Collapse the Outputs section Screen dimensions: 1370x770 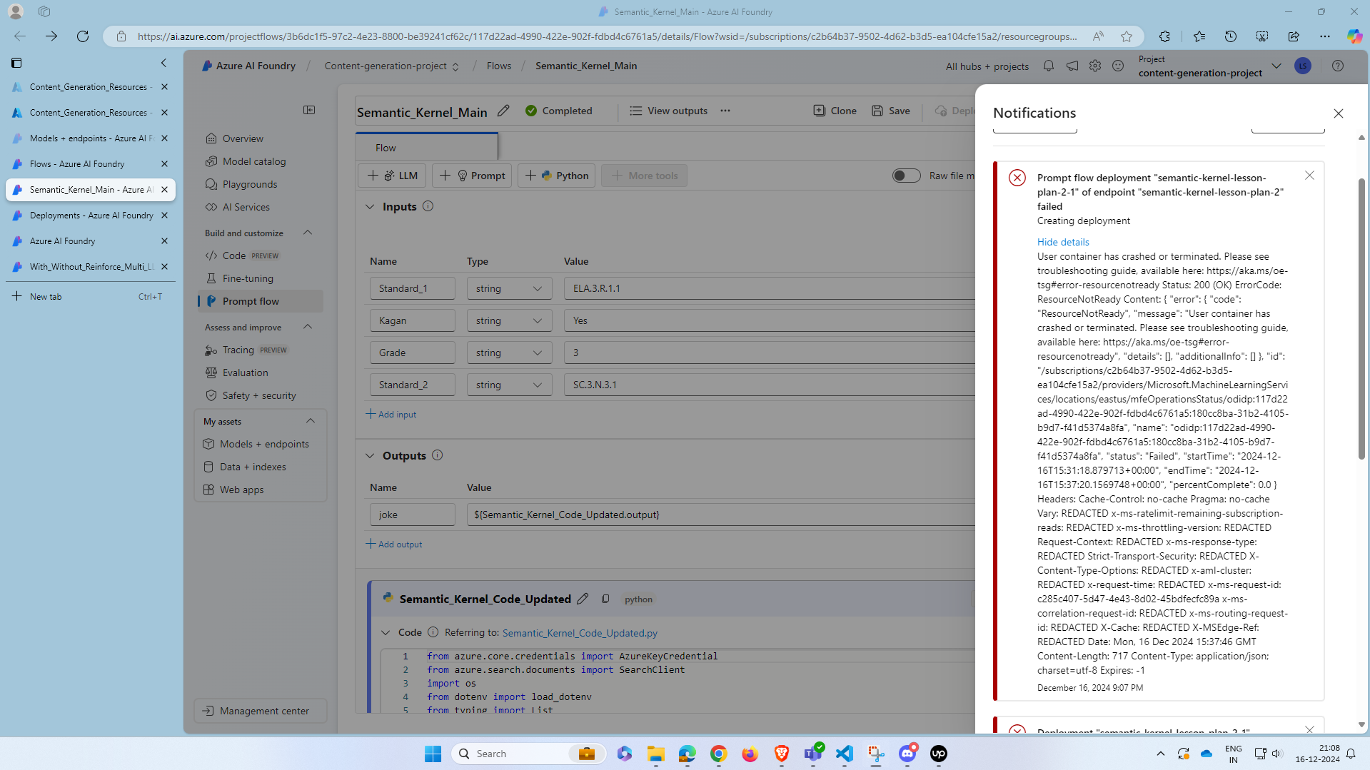pyautogui.click(x=370, y=456)
